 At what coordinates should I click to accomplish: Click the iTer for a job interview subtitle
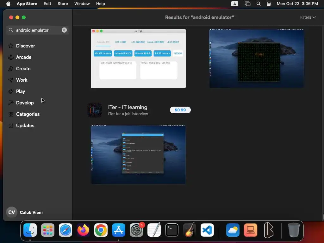(128, 114)
